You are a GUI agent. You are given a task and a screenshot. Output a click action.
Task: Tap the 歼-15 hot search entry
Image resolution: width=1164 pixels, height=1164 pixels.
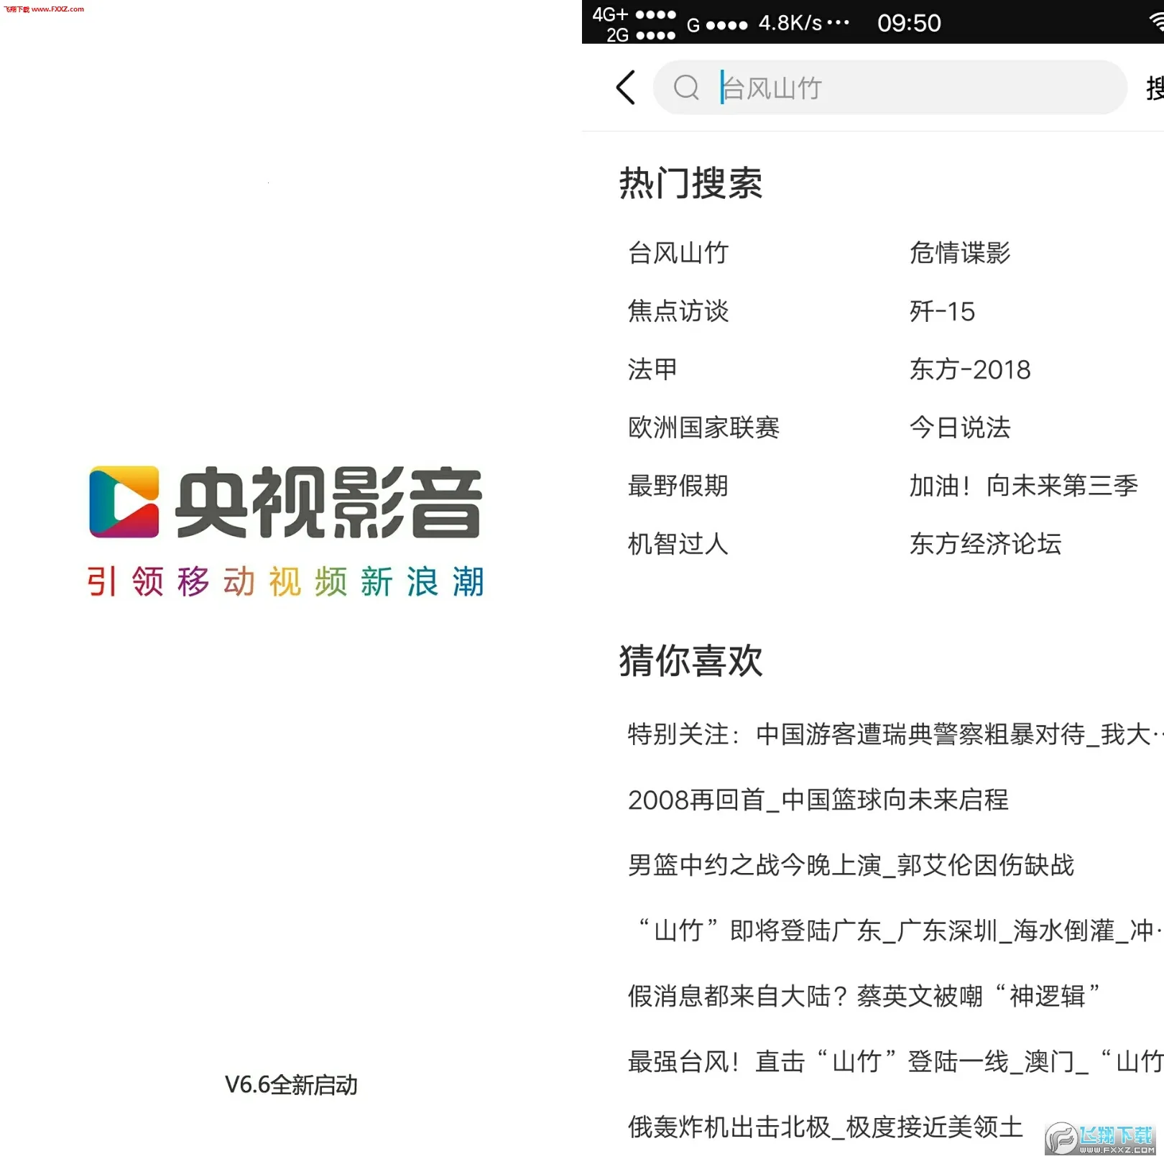941,312
